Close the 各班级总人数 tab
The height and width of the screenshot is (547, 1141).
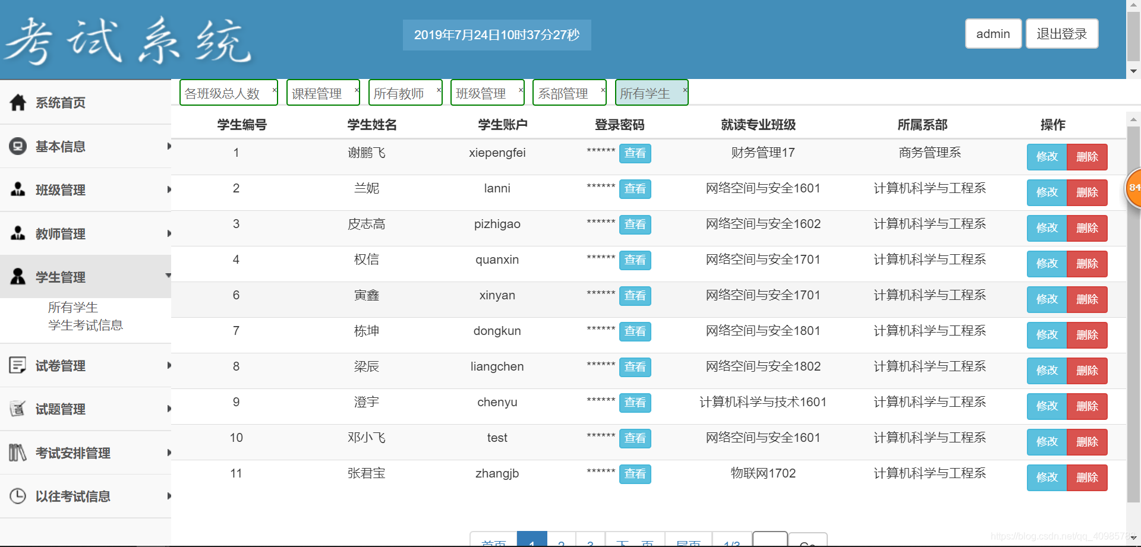tap(275, 90)
